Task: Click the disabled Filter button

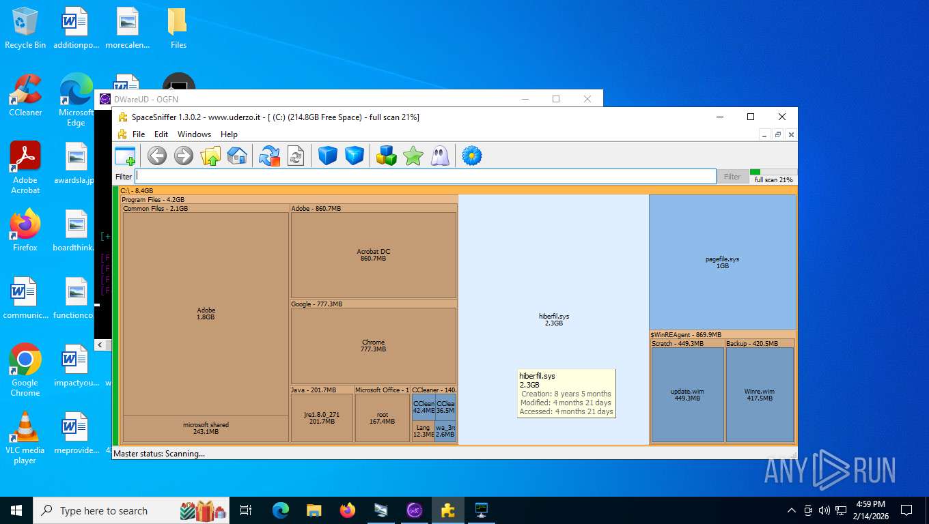Action: pyautogui.click(x=732, y=177)
